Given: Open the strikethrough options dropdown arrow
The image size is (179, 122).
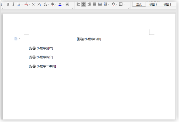Looking at the screenshot, I should coord(29,4).
